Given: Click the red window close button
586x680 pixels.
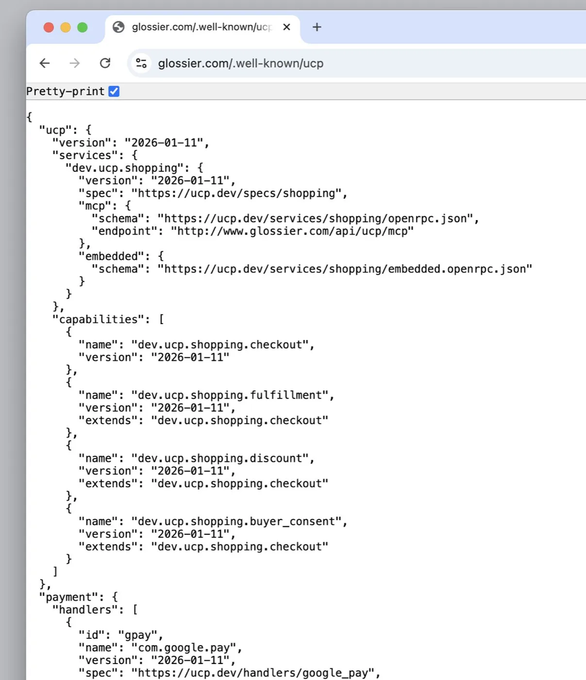Looking at the screenshot, I should (x=49, y=27).
